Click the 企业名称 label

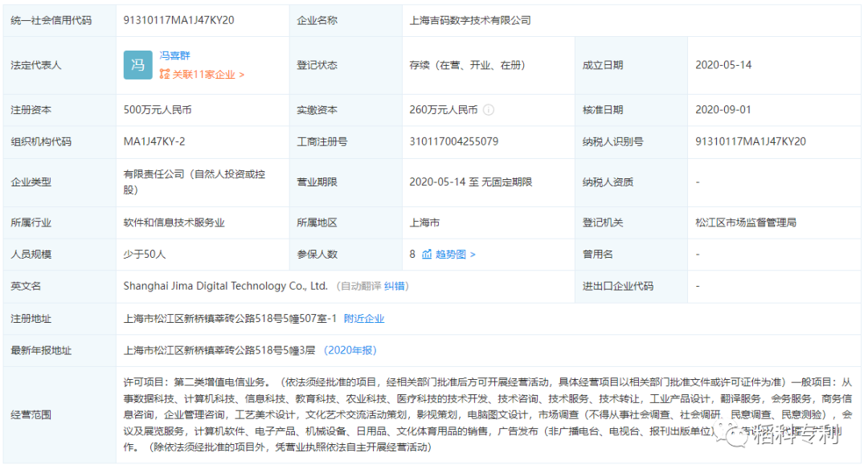click(317, 20)
